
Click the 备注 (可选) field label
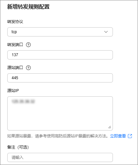click(18, 147)
